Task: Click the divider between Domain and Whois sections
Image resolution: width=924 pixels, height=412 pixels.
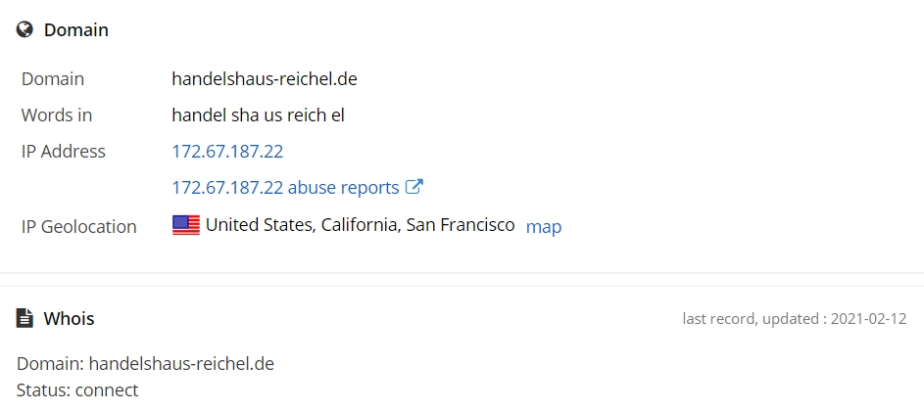Action: 462,280
